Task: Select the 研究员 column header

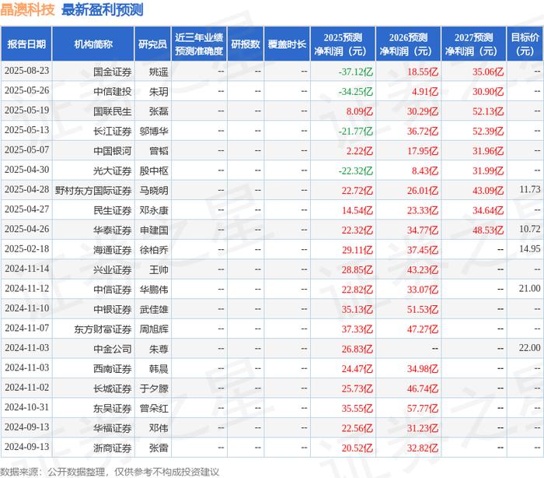Action: [x=152, y=44]
